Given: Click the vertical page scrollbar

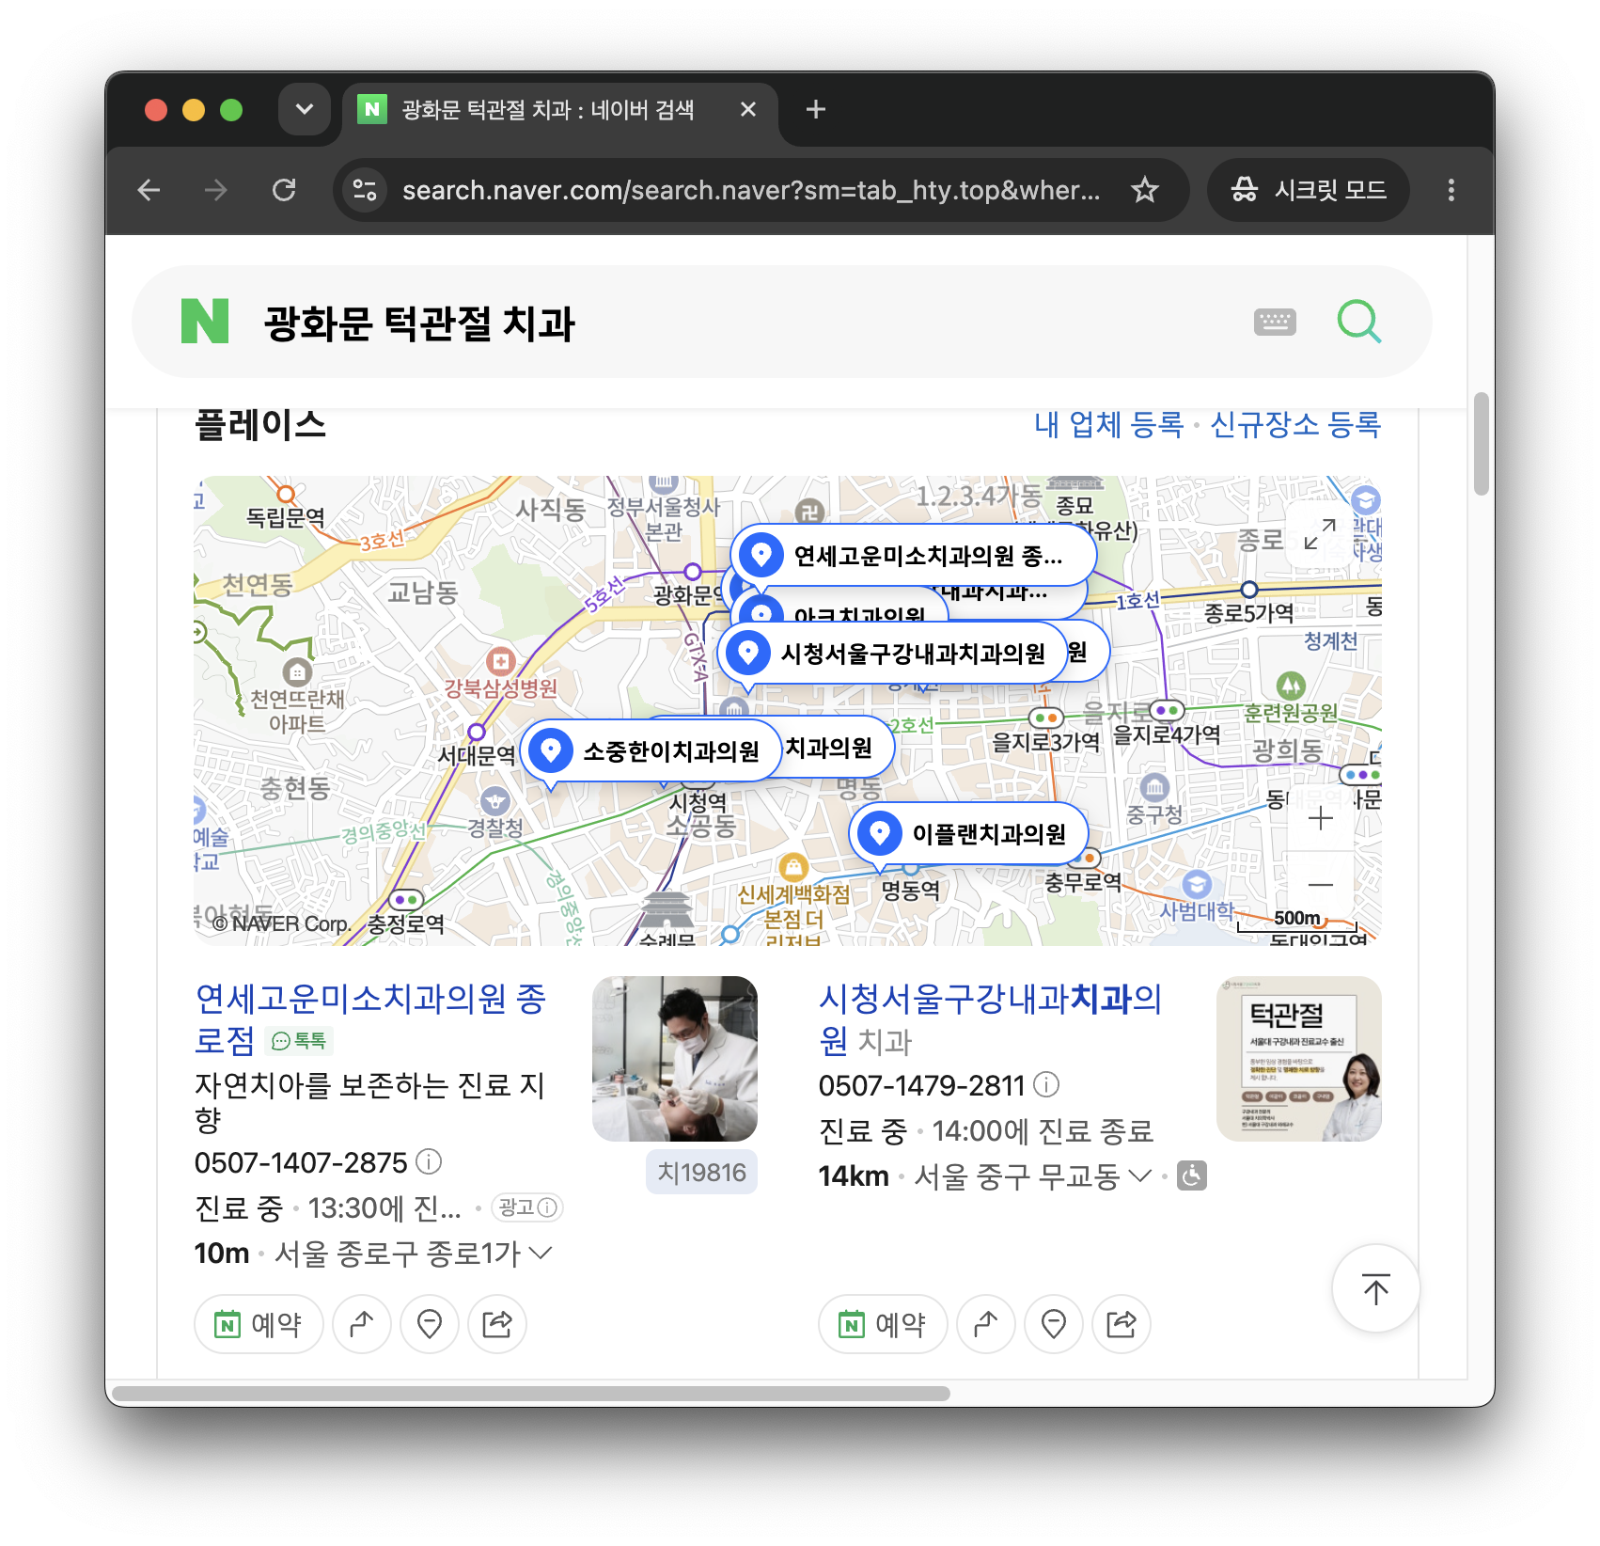Looking at the screenshot, I should point(1482,443).
